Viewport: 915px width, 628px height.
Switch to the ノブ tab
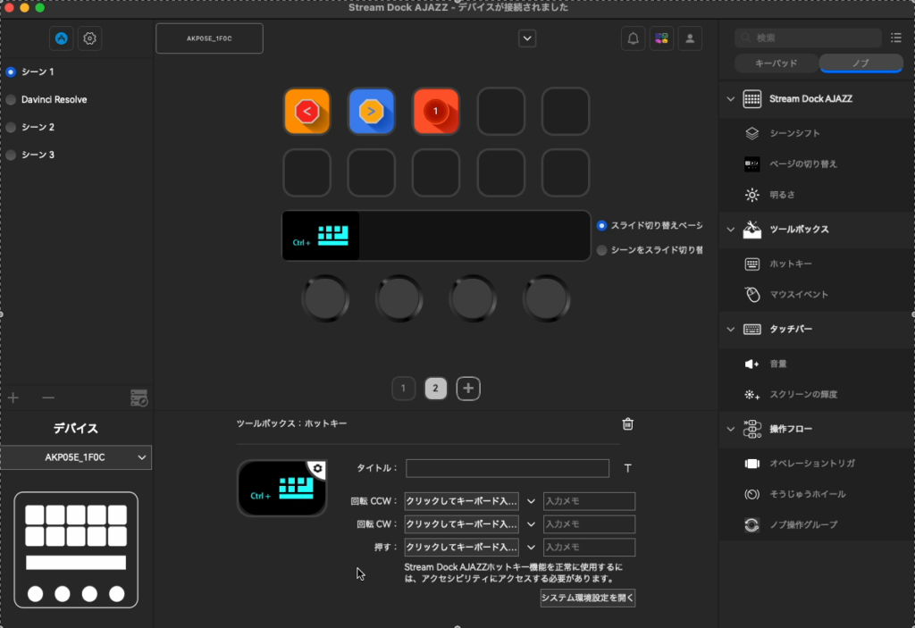click(x=860, y=63)
